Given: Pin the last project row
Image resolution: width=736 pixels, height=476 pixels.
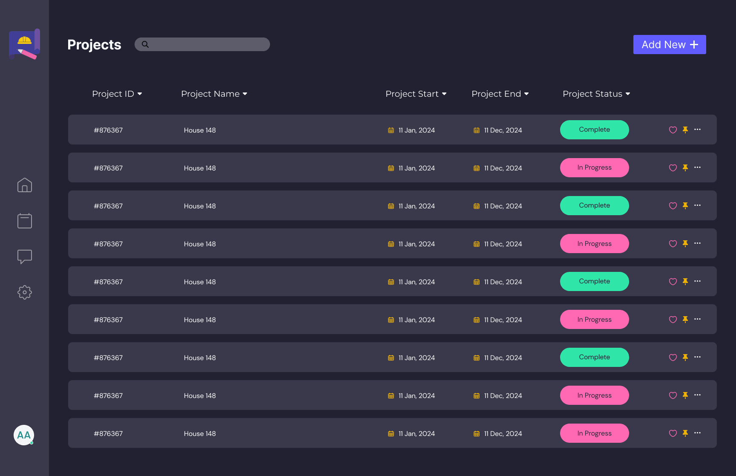Looking at the screenshot, I should 685,433.
